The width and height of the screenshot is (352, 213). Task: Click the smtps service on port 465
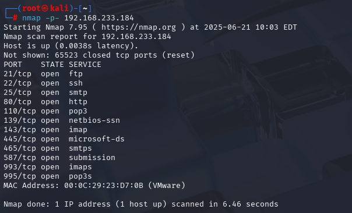80,148
